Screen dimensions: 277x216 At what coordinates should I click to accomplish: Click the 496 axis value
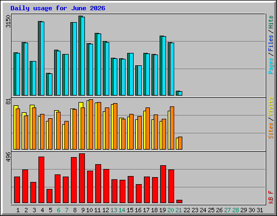[x=8, y=157]
